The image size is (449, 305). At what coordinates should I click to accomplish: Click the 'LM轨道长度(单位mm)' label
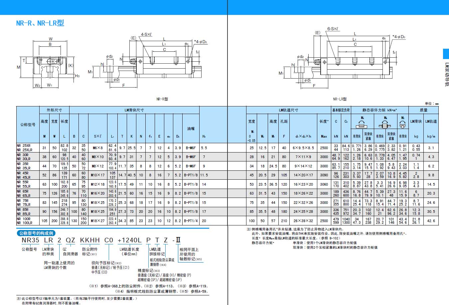129,252
